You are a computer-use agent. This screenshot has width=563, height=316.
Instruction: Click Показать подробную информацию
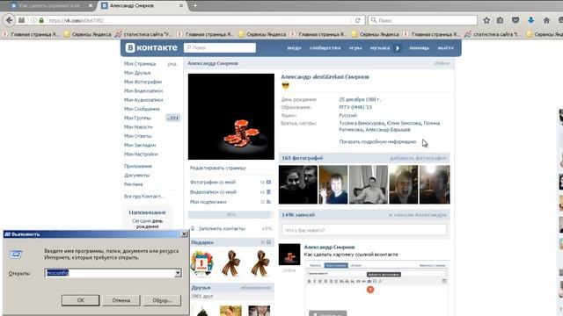(377, 142)
